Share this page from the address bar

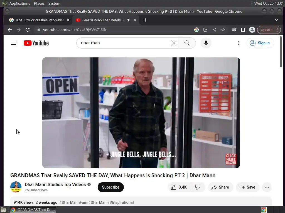(214, 30)
